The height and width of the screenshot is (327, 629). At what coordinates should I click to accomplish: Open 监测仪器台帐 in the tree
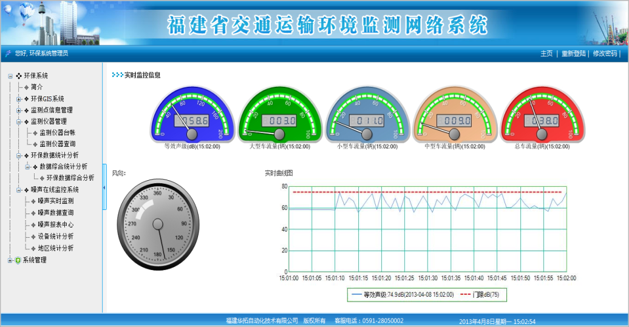click(x=57, y=133)
